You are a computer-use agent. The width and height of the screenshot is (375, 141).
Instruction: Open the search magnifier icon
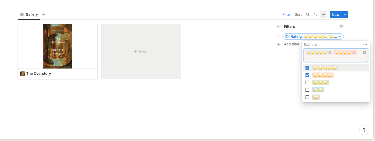coord(308,14)
